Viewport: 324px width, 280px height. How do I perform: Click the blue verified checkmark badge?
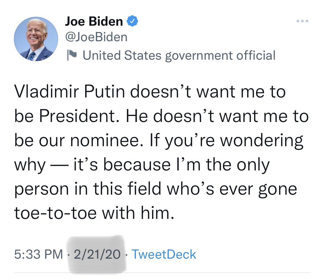tap(132, 21)
